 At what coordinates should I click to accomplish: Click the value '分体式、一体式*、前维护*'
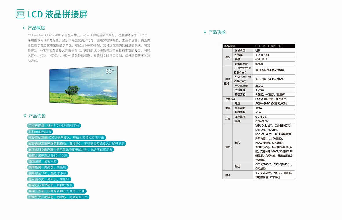tap(275, 95)
